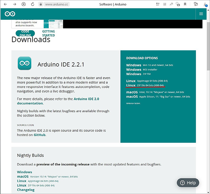Click the scrollbar up arrow
The height and width of the screenshot is (194, 210).
pos(208,10)
